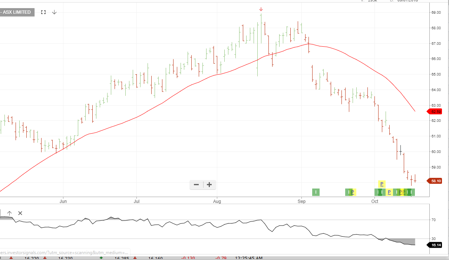
Task: Click the ASX LIMITED chart title label
Action: (x=17, y=12)
